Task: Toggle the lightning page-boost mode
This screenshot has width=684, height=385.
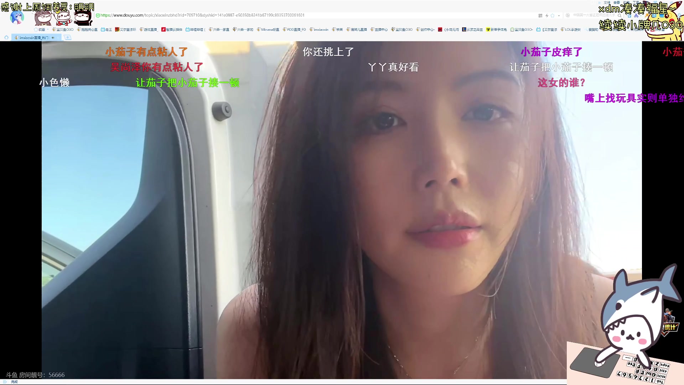Action: [x=546, y=16]
